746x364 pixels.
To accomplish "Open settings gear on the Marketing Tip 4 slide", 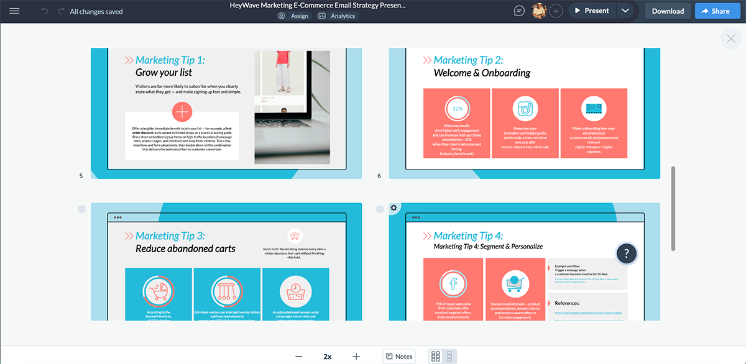I will pyautogui.click(x=394, y=208).
